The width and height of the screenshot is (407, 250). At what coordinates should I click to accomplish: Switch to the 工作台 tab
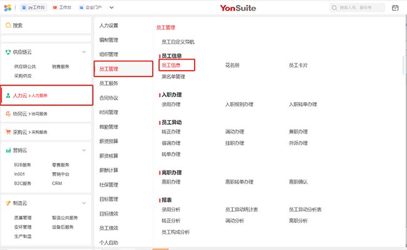62,8
